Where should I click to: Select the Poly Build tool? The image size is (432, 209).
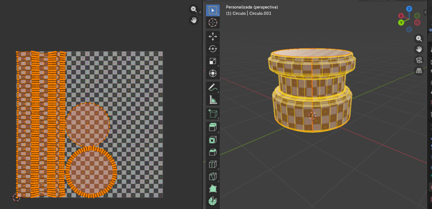point(213,189)
